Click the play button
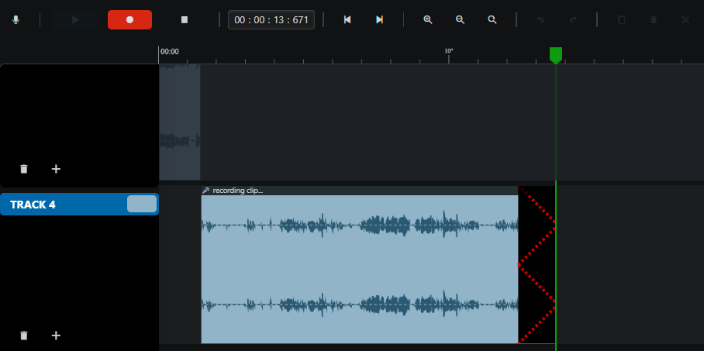Screen dimensions: 704x351 coord(75,19)
